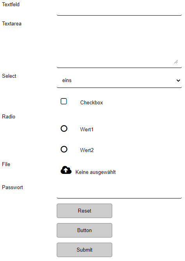Select the Wert1 radio button

[x=64, y=129]
